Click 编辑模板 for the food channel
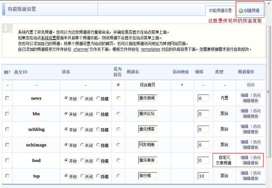 [250, 163]
